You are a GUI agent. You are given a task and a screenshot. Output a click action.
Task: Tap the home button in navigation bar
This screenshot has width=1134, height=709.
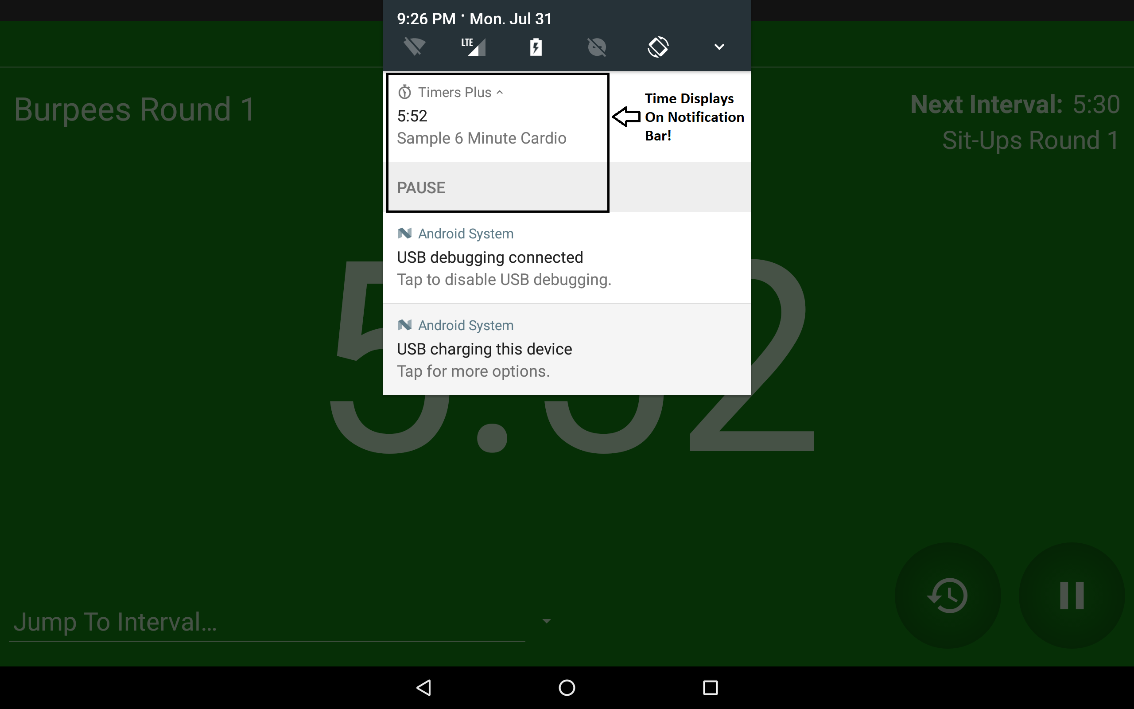tap(567, 688)
